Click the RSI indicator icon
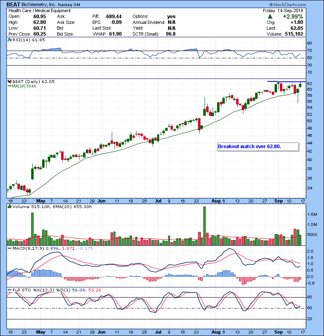The height and width of the screenshot is (336, 324). pos(9,40)
